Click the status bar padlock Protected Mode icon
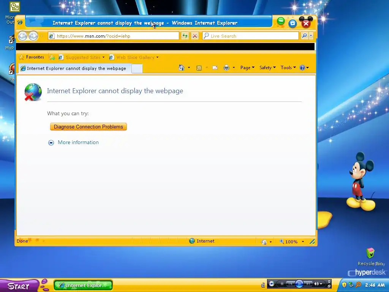This screenshot has height=292, width=389. [x=264, y=241]
